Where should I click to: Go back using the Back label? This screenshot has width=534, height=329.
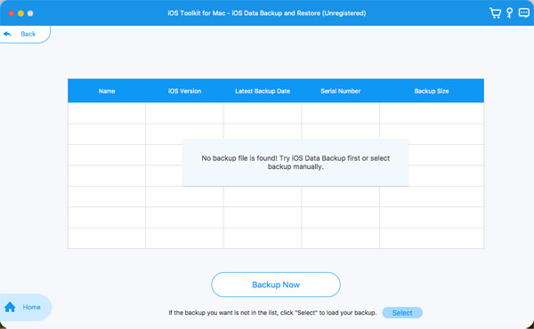[x=28, y=34]
